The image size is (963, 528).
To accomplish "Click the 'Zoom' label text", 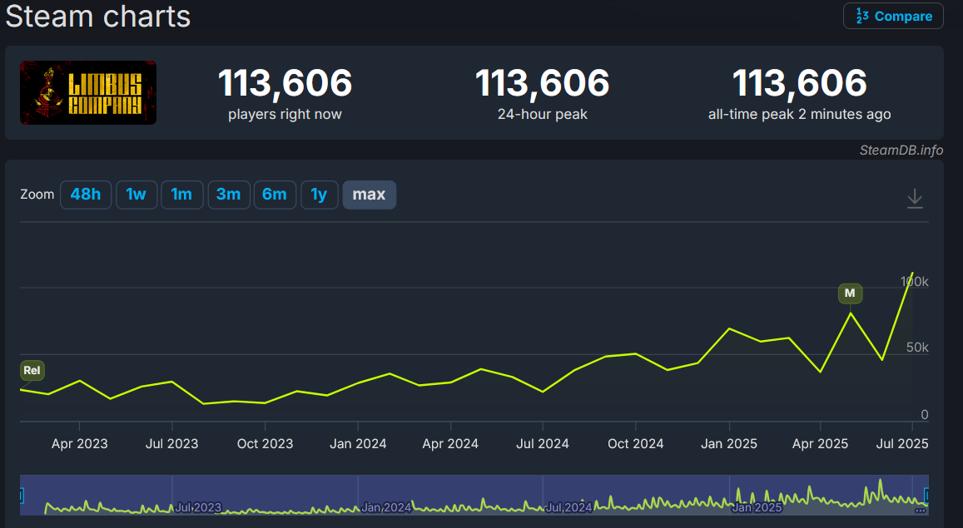I will (37, 195).
